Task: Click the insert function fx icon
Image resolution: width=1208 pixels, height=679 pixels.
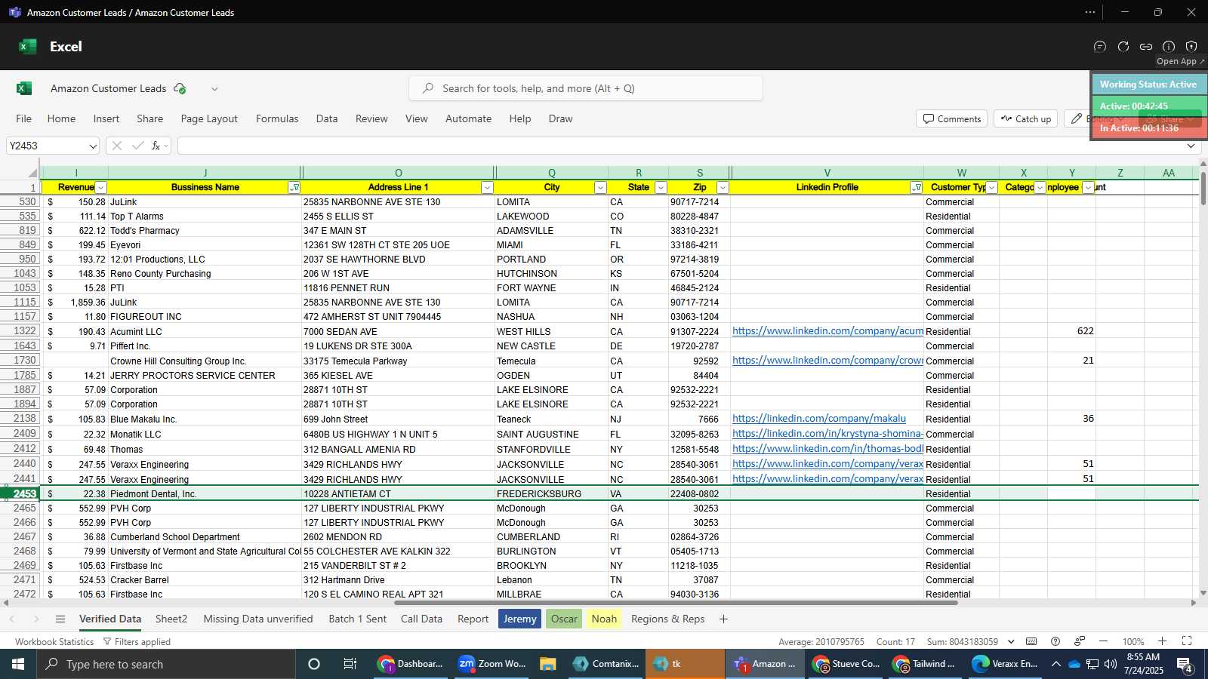Action: coord(156,146)
